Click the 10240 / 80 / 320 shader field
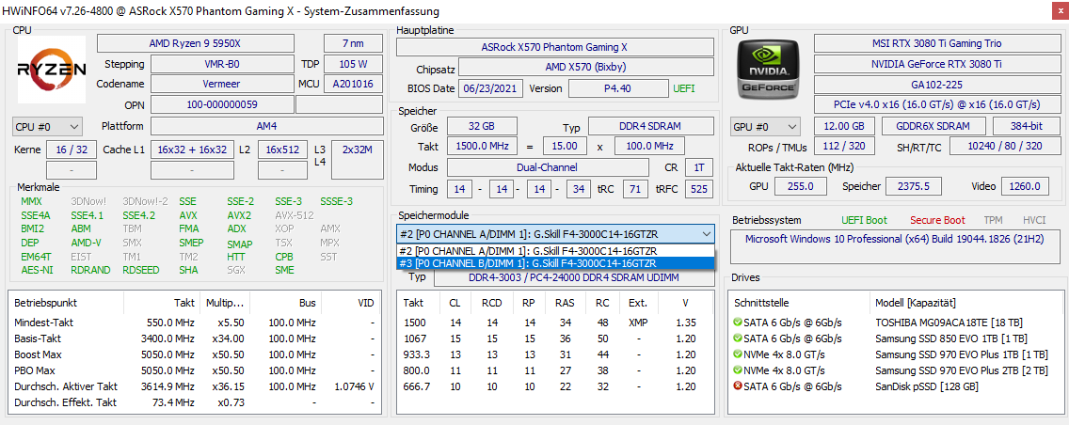The image size is (1069, 425). click(1004, 147)
